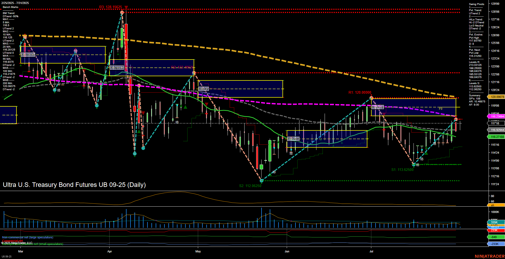Click the 129'00 price axis label
505x259 pixels.
click(x=495, y=4)
